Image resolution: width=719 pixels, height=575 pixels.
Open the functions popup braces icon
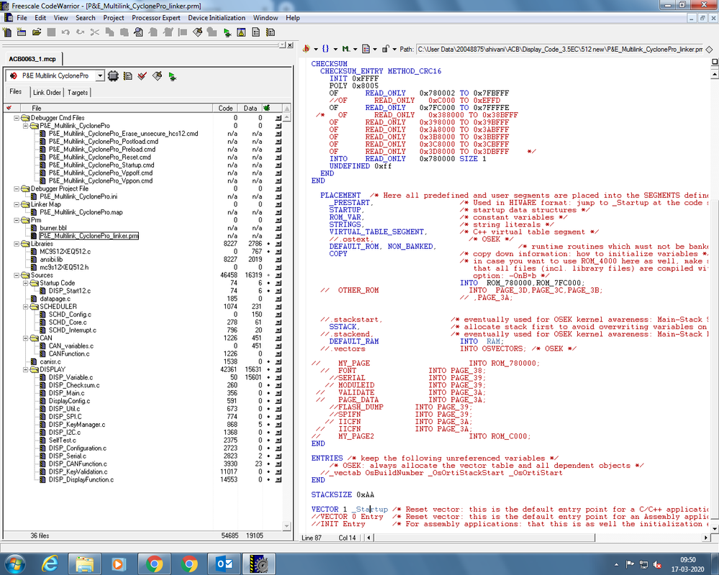point(327,49)
